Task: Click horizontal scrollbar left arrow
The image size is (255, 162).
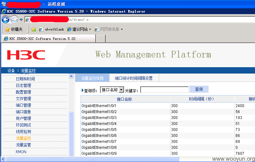Action: pyautogui.click(x=3, y=159)
